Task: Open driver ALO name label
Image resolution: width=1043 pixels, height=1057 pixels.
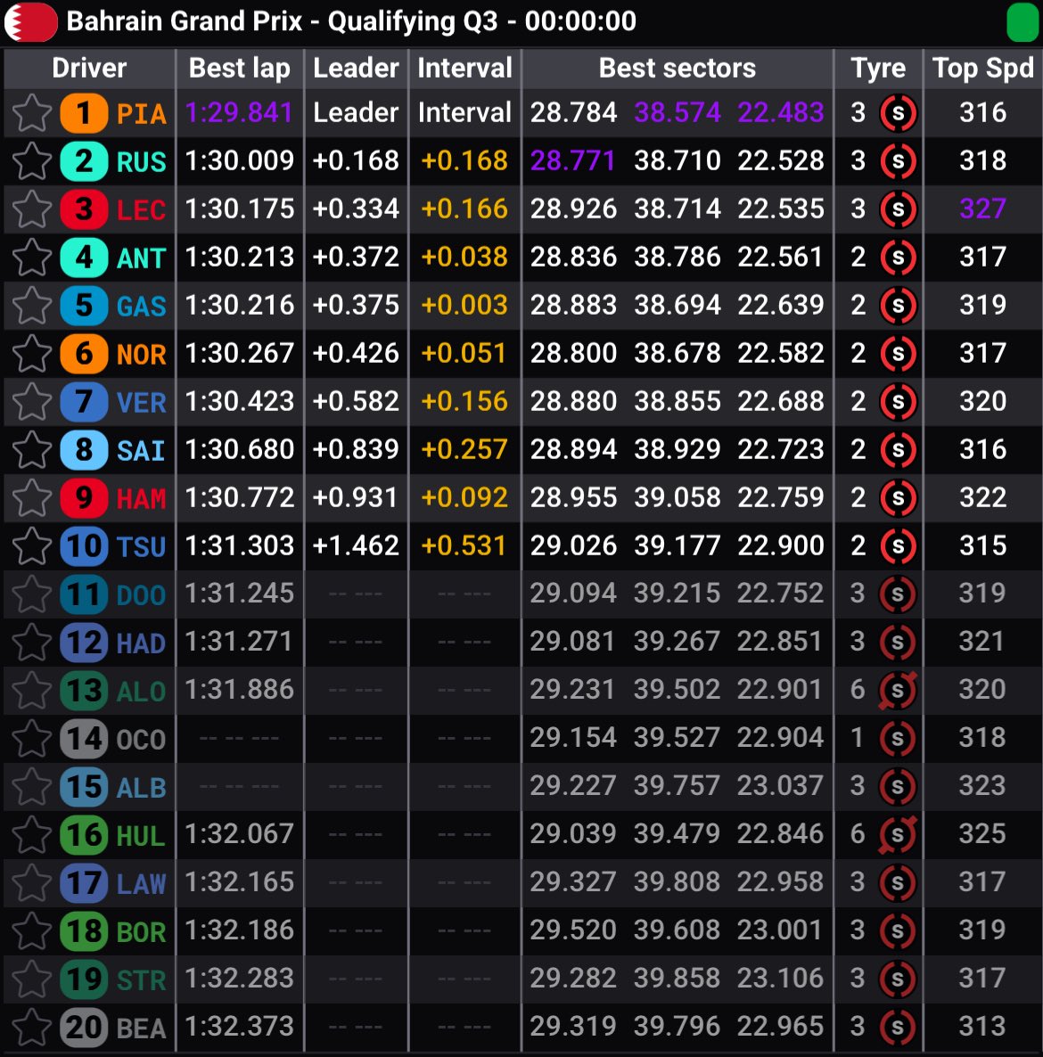Action: coord(141,692)
